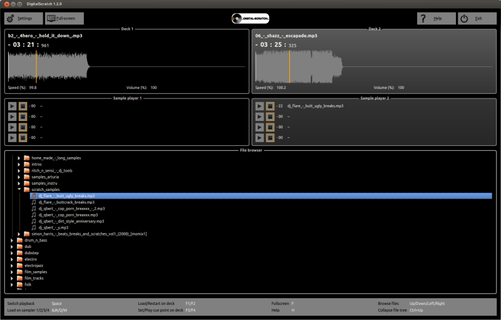Click the Digital-Scratch logo

click(250, 19)
